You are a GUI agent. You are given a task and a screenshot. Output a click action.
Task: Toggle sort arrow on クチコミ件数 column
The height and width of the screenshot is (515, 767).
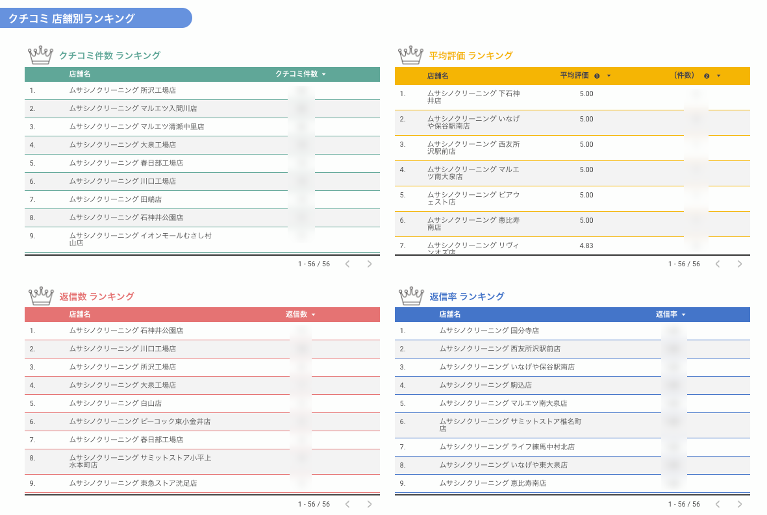click(x=324, y=74)
